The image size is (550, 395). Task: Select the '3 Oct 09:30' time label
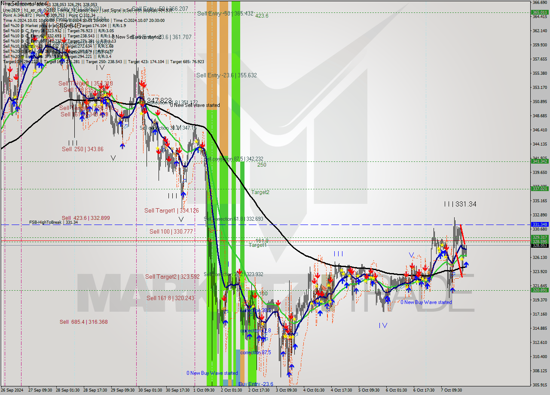pyautogui.click(x=287, y=390)
